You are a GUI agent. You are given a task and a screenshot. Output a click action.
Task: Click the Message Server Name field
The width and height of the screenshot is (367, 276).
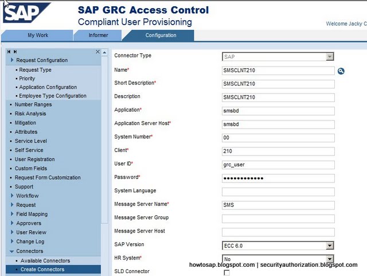278,205
